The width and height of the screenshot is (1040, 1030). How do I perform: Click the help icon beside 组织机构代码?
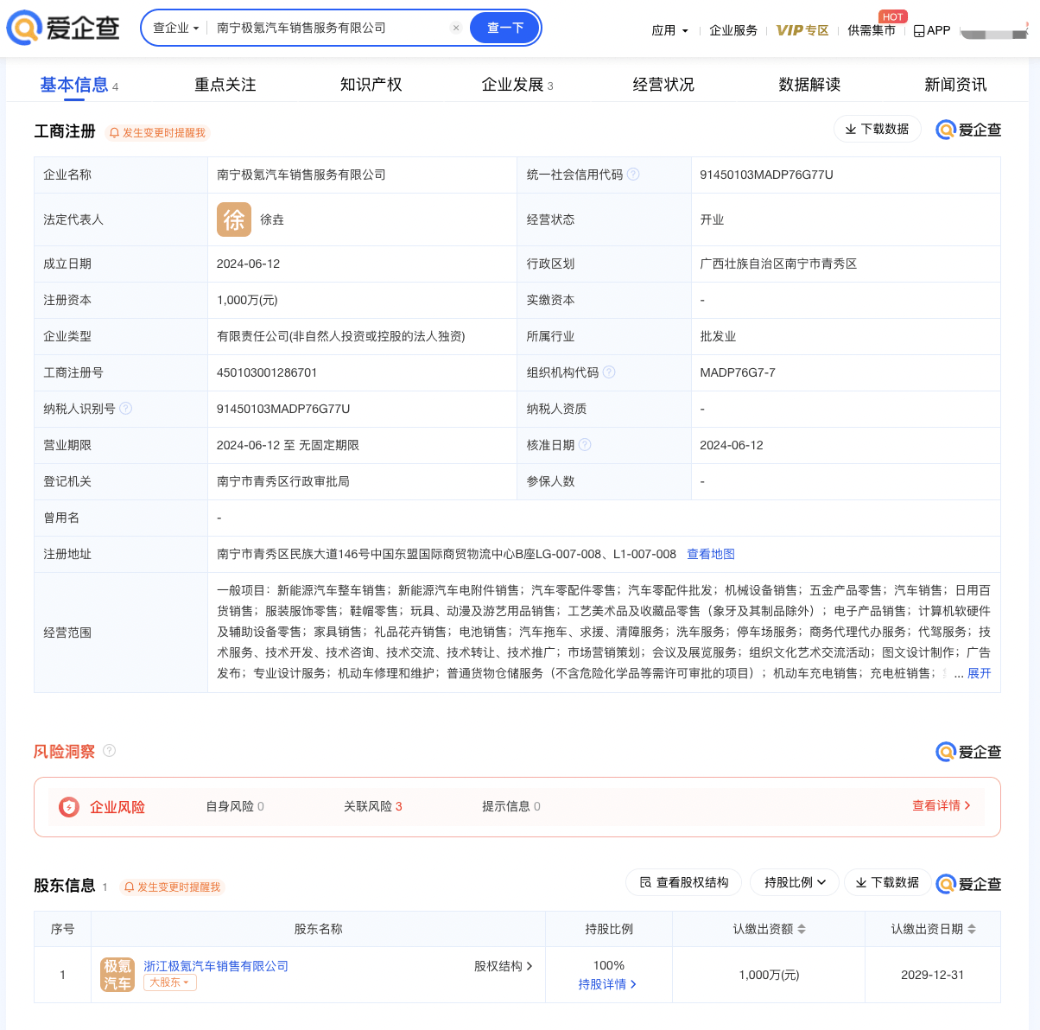click(x=609, y=372)
